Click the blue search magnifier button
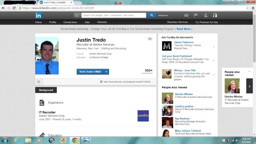Image resolution: width=256 pixels, height=144 pixels. [152, 15]
